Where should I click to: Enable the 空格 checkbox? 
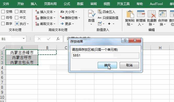pos(3,12)
